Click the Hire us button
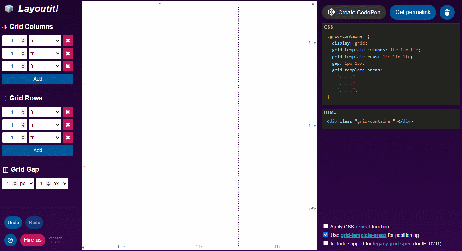Image resolution: width=462 pixels, height=251 pixels. (x=33, y=240)
